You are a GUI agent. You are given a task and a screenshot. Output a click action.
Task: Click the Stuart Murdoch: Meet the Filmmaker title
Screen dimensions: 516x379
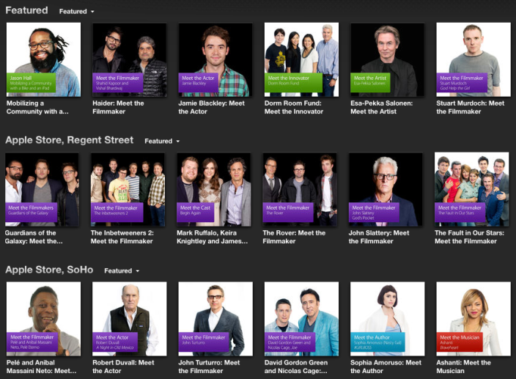point(471,107)
